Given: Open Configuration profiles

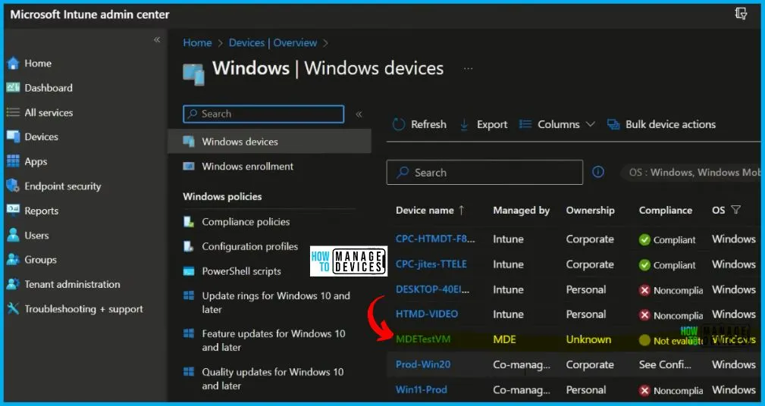Looking at the screenshot, I should [x=249, y=247].
